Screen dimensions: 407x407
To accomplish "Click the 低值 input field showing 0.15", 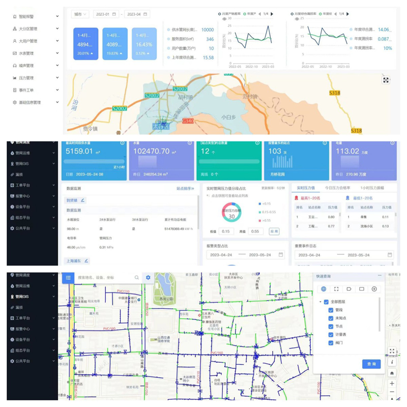I will pos(227,231).
